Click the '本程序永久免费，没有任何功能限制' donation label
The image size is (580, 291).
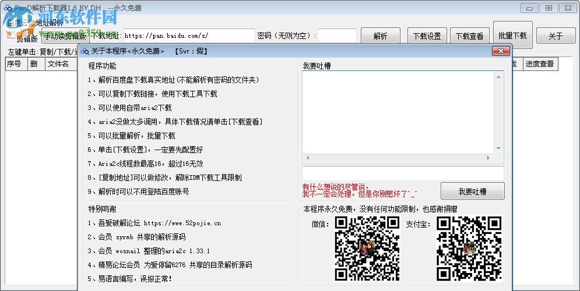[x=380, y=209]
